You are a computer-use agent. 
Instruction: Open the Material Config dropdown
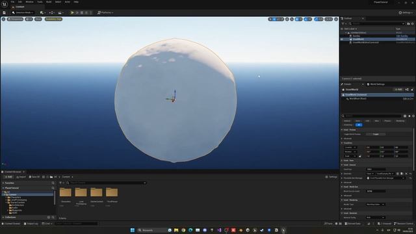pos(375,218)
